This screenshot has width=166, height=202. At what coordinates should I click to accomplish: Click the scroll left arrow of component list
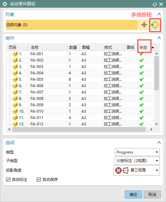pyautogui.click(x=9, y=129)
